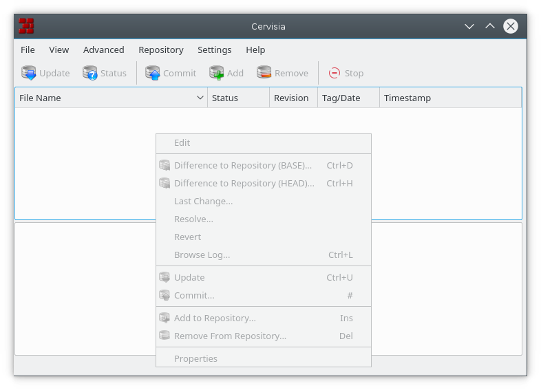Open the View menu
Viewport: 541px width, 390px height.
coord(59,50)
